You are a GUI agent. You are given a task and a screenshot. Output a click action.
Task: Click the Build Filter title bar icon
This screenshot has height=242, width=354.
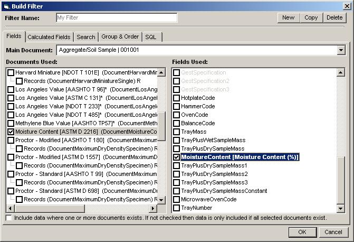[x=6, y=6]
